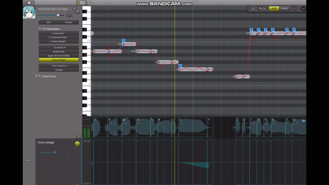329x185 pixels.
Task: Mute the HATSUNE MIKU NT Dark track
Action: pyautogui.click(x=77, y=11)
